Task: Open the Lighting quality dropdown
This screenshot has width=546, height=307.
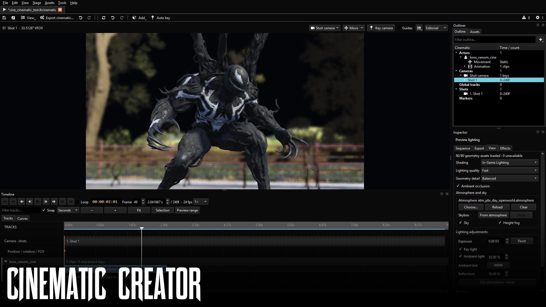Action: click(x=510, y=170)
